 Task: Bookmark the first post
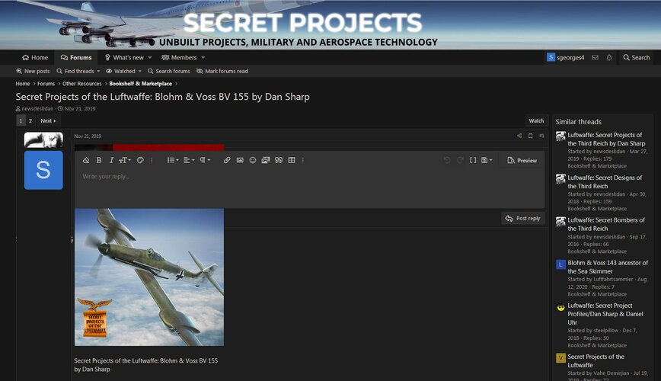point(530,136)
